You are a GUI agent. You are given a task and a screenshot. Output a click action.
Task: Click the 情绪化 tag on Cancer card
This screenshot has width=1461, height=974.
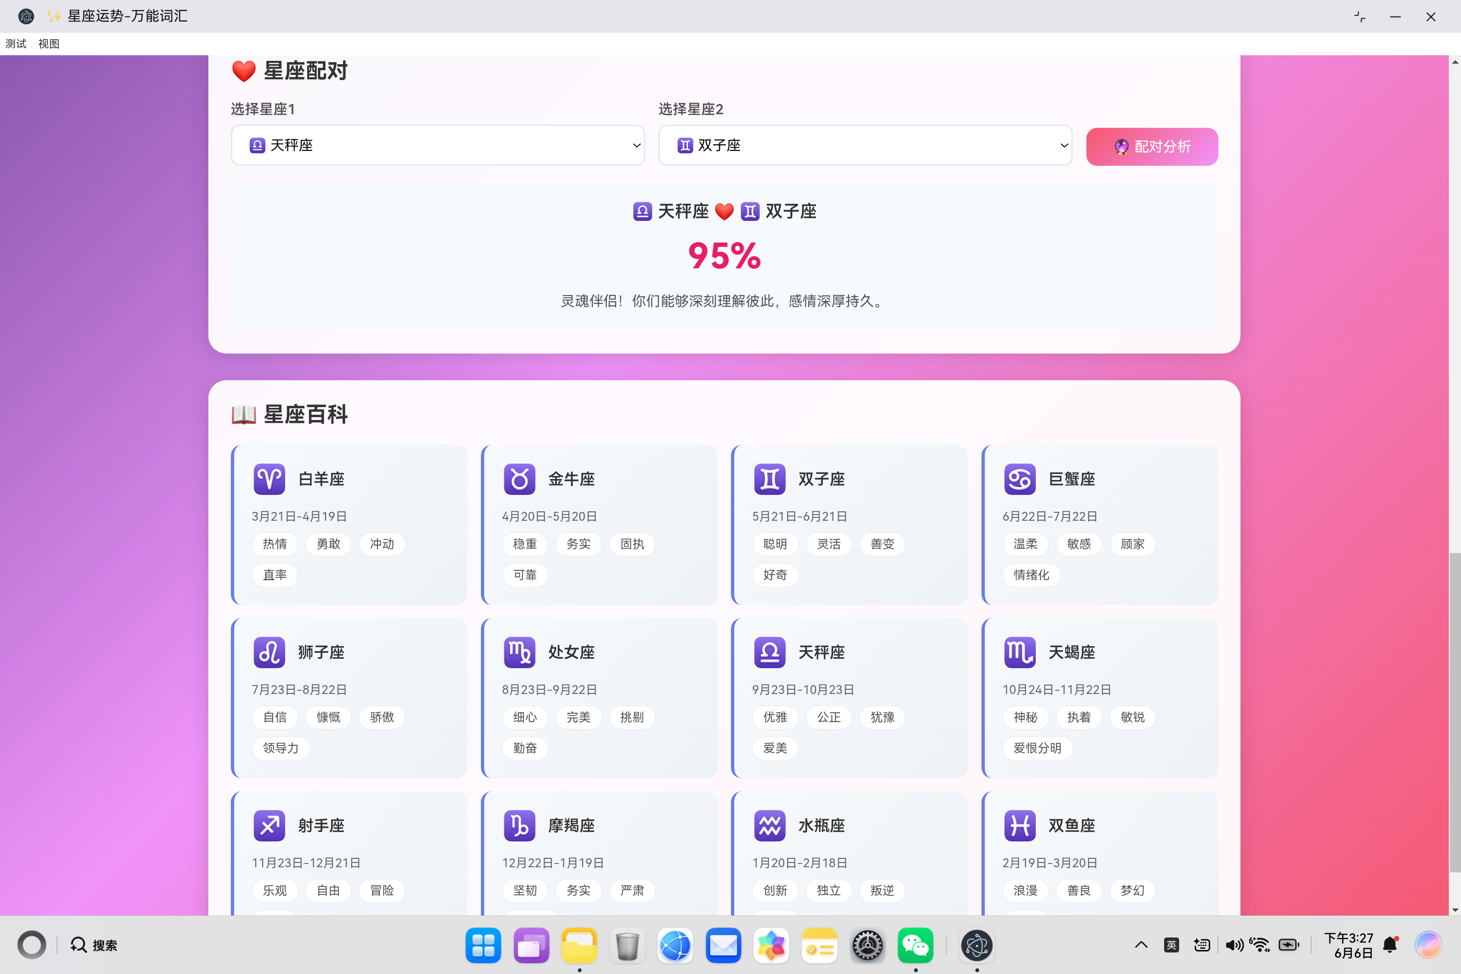pyautogui.click(x=1031, y=575)
